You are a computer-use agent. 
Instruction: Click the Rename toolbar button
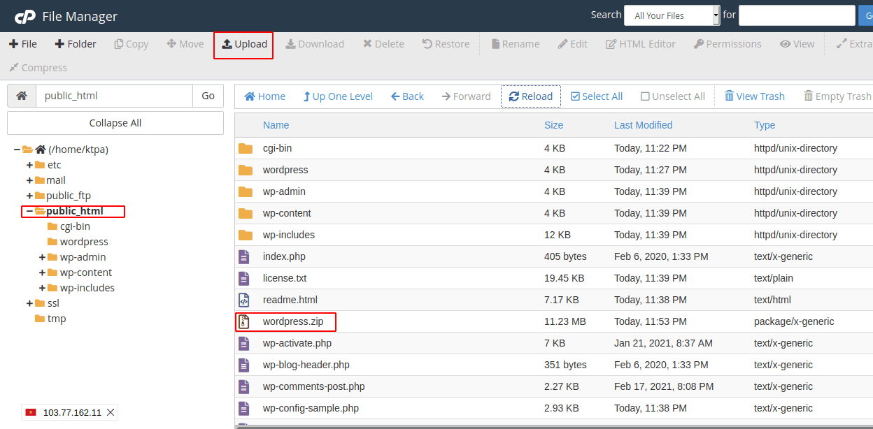coord(516,44)
